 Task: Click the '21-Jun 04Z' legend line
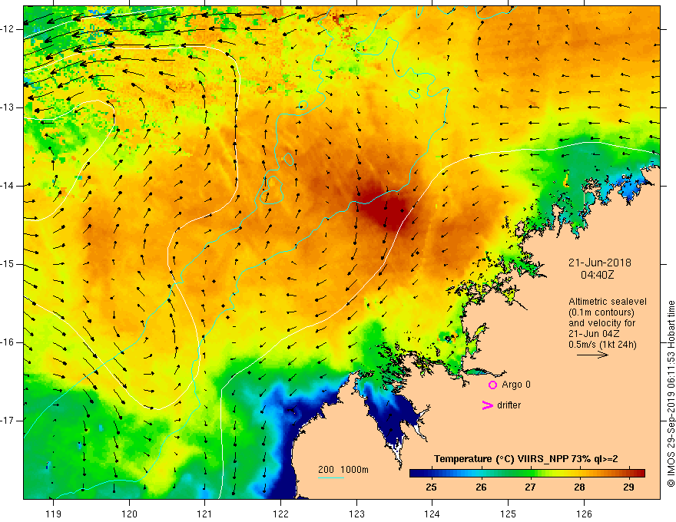592,334
